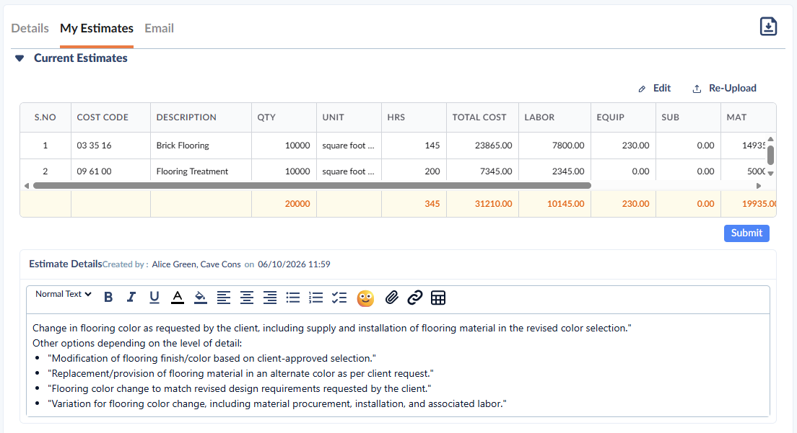The image size is (797, 433).
Task: Click the table vertical scrollbar thumb
Action: coord(770,155)
